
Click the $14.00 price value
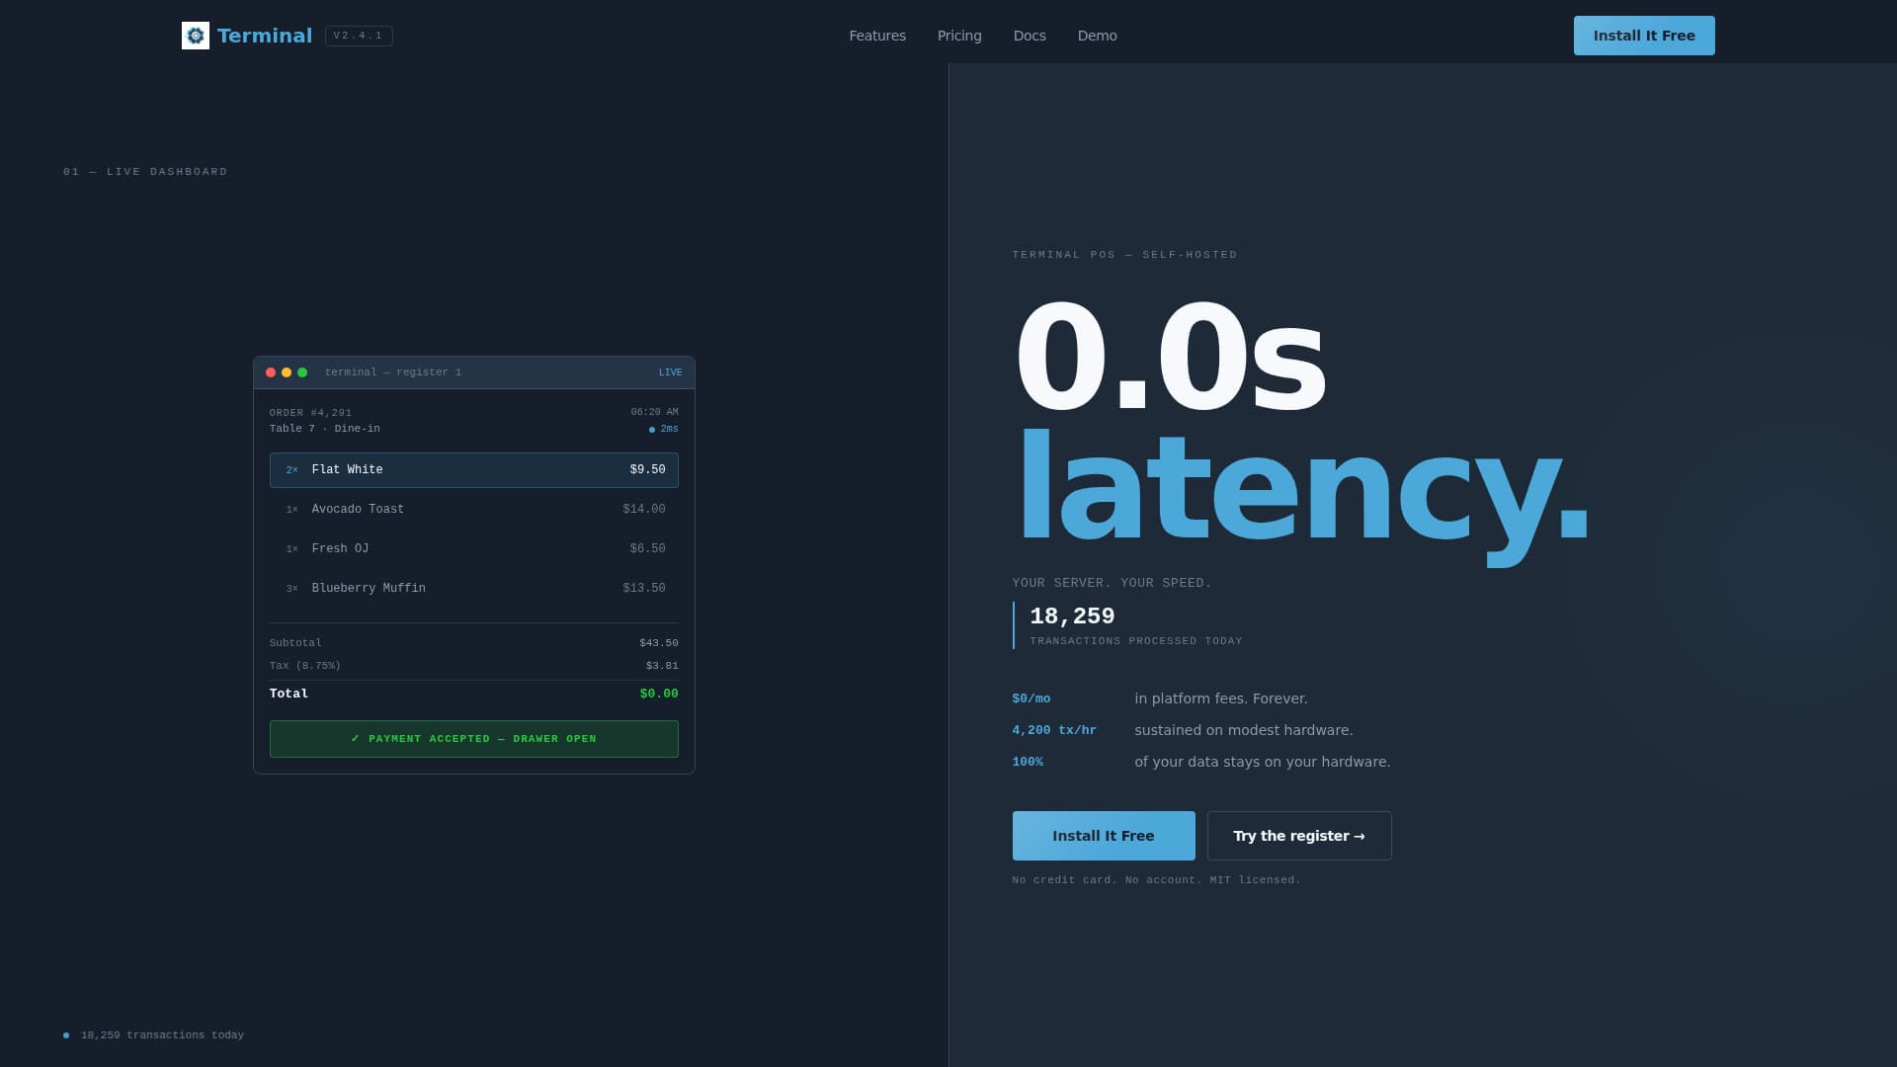coord(644,510)
